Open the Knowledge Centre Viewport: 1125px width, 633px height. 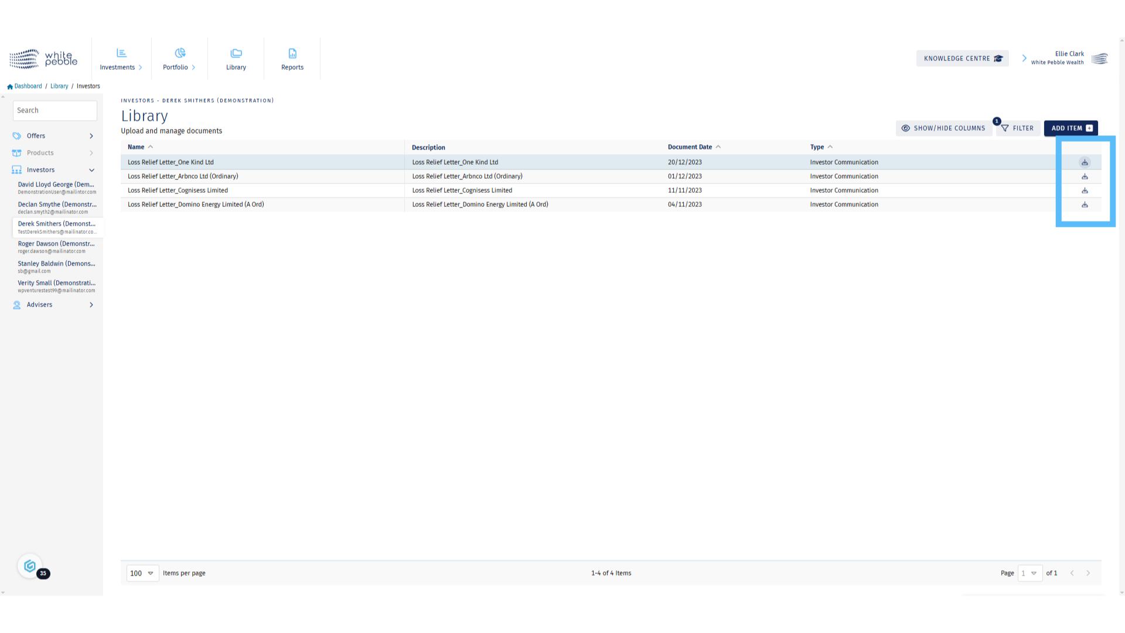tap(962, 59)
